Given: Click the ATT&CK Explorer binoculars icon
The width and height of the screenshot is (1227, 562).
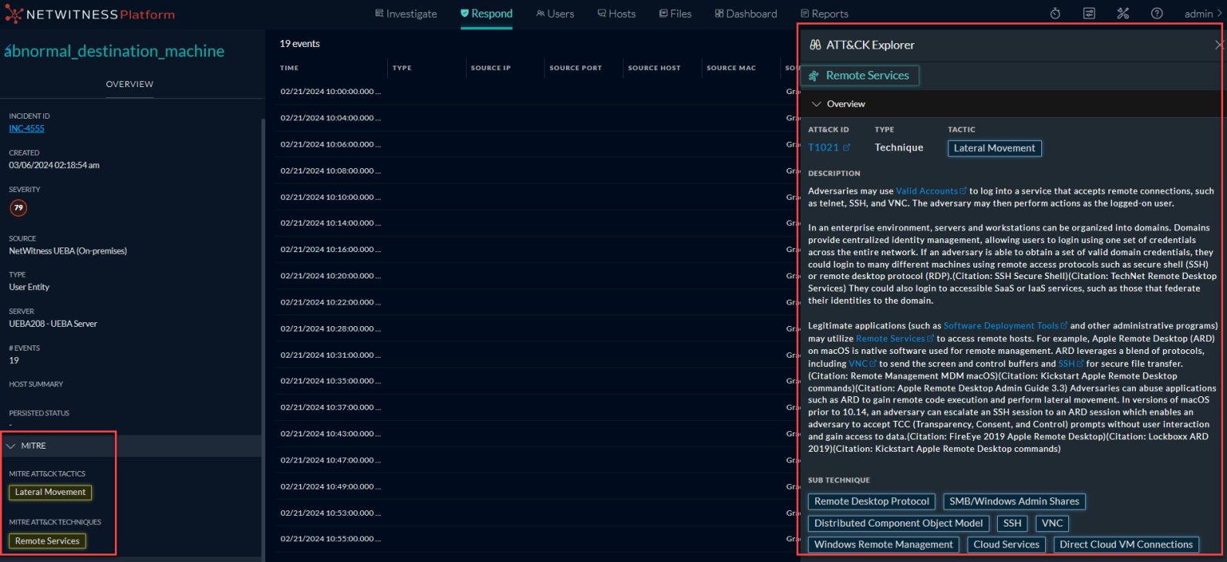Looking at the screenshot, I should (x=815, y=45).
